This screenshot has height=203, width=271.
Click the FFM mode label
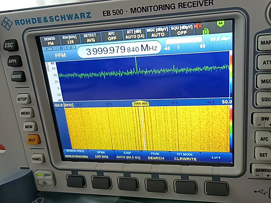[60, 55]
